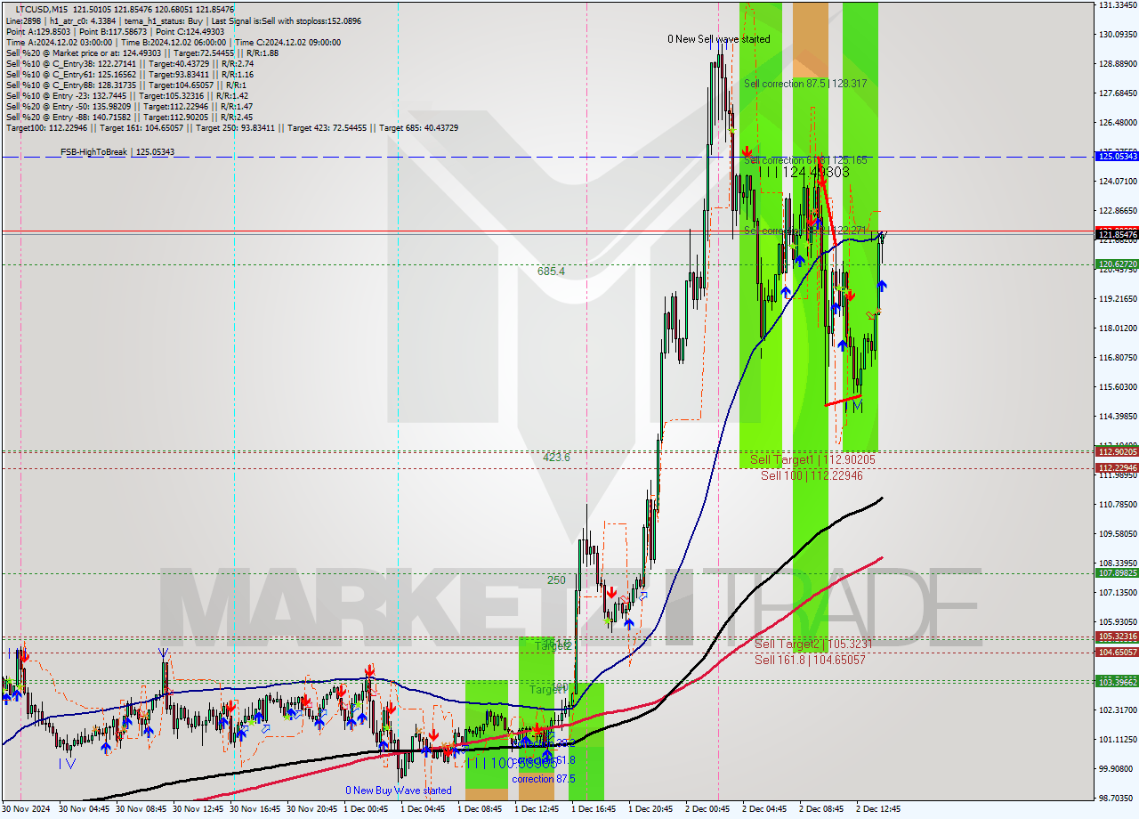The height and width of the screenshot is (819, 1139).
Task: Click the 118.01200 price axis label
Action: (1118, 328)
